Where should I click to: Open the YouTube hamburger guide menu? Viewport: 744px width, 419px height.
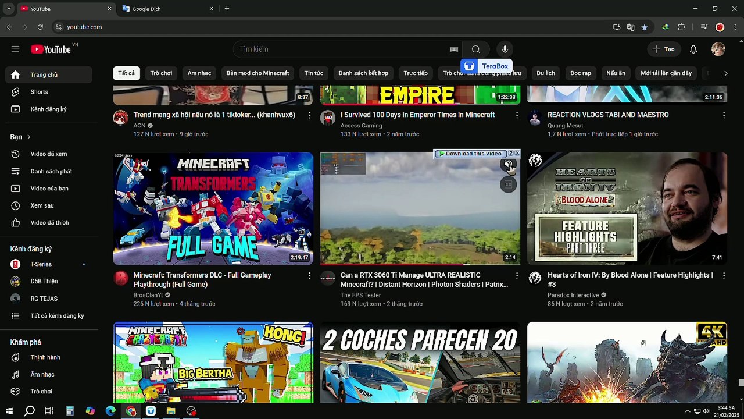tap(15, 49)
